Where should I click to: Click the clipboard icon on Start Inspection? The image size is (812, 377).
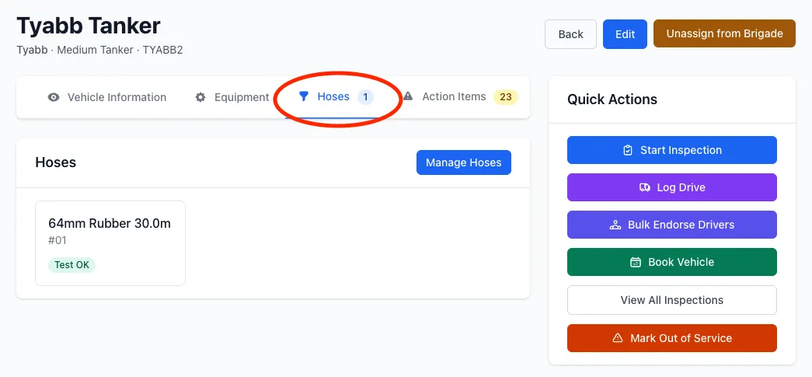[x=628, y=150]
